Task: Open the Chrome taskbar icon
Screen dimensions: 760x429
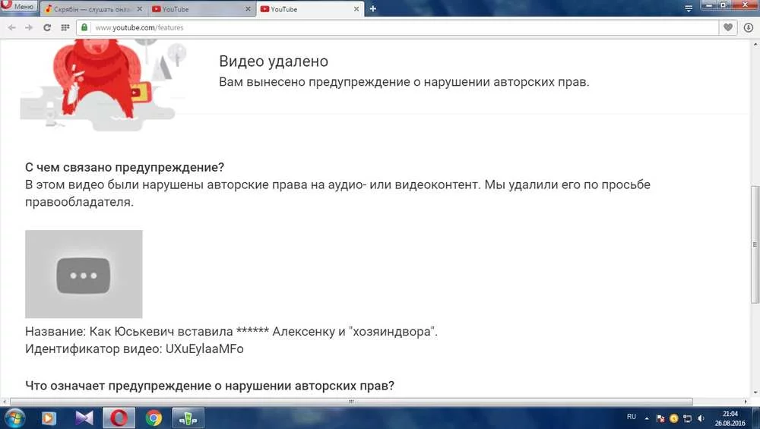Action: tap(154, 418)
